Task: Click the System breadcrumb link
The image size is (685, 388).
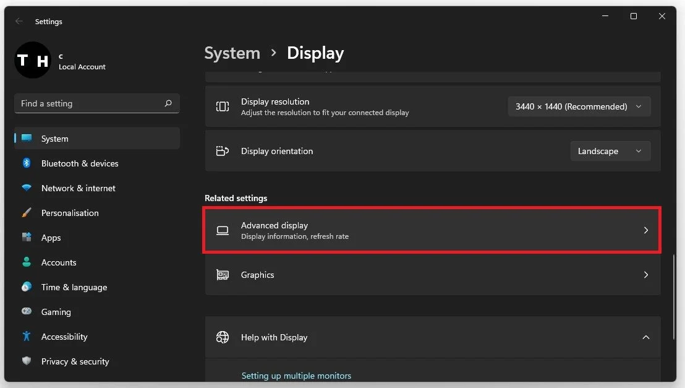Action: tap(232, 53)
